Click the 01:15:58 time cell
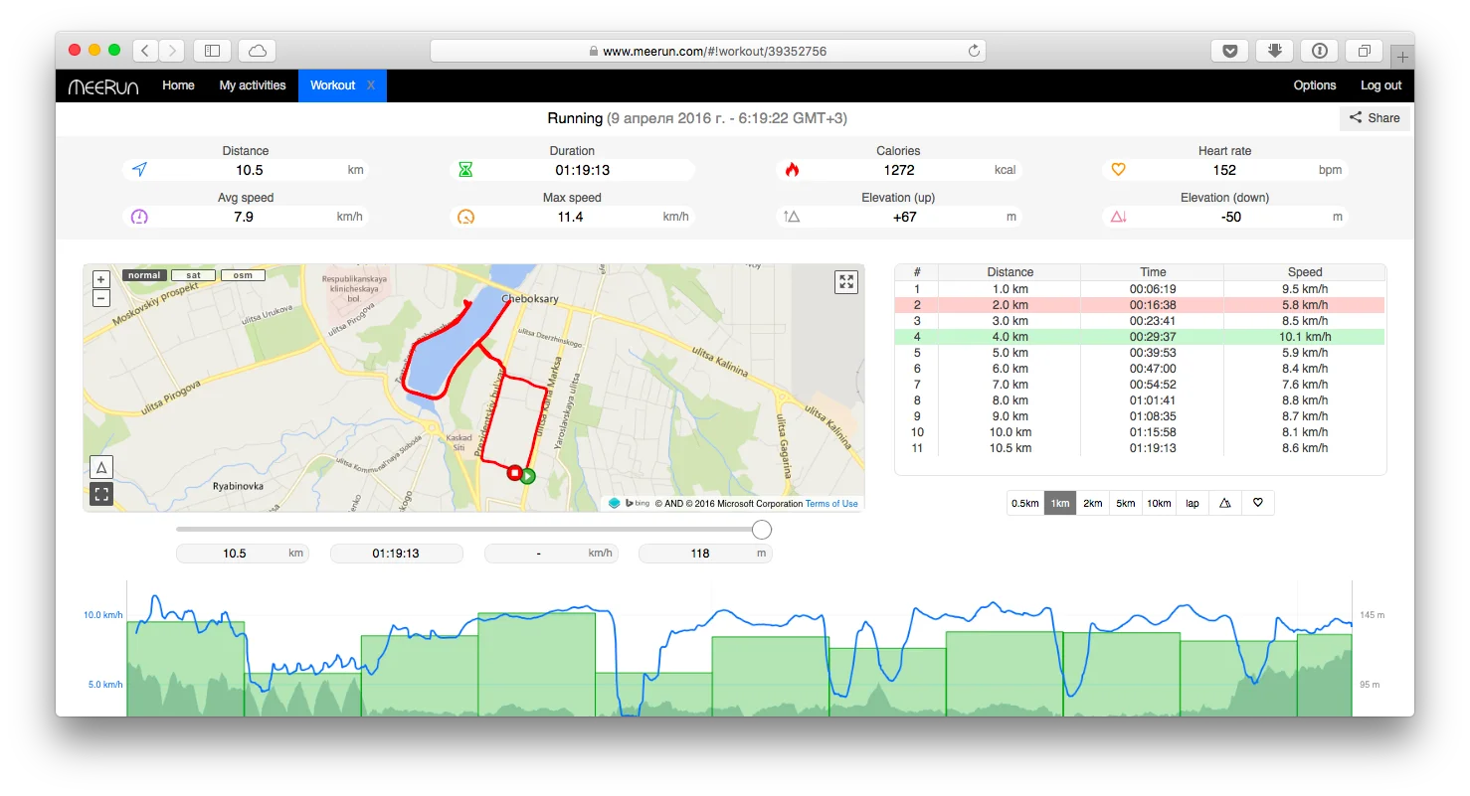Viewport: 1470px width, 796px height. [1153, 432]
